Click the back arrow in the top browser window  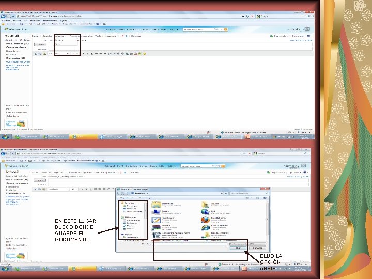(3, 17)
